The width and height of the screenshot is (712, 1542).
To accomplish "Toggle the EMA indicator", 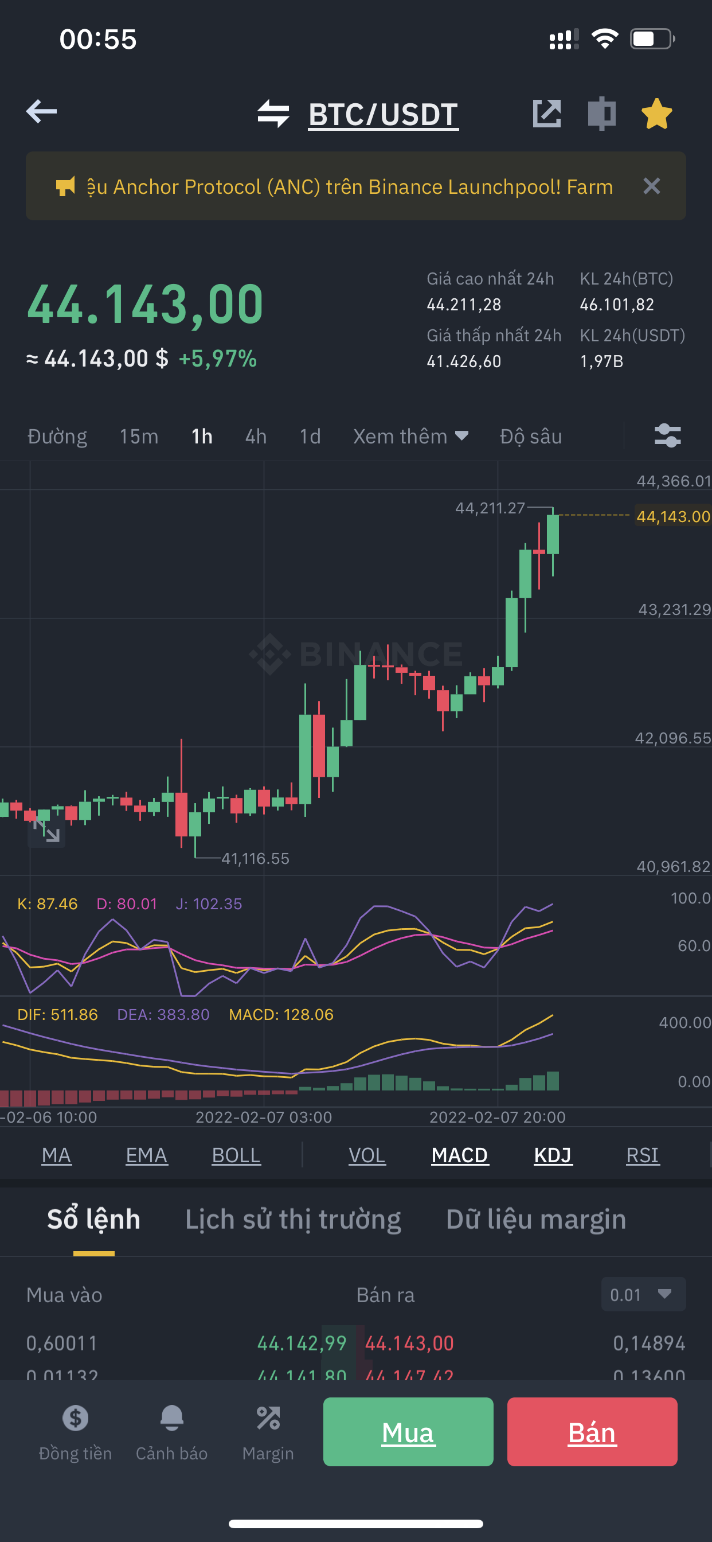I will pyautogui.click(x=147, y=1155).
